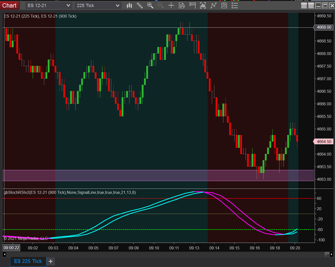Select the ES 225 Tick tab
This screenshot has width=335, height=267.
tap(28, 261)
